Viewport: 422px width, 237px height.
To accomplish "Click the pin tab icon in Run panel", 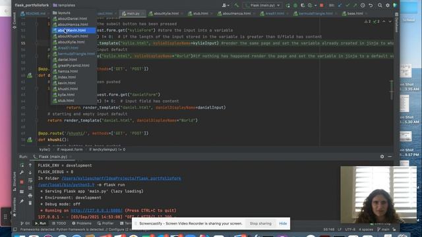I will point(22,201).
